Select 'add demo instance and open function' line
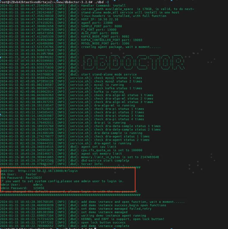 tap(133, 202)
